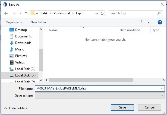Cancel the Save As dialog
This screenshot has height=115, width=167.
pos(149,107)
